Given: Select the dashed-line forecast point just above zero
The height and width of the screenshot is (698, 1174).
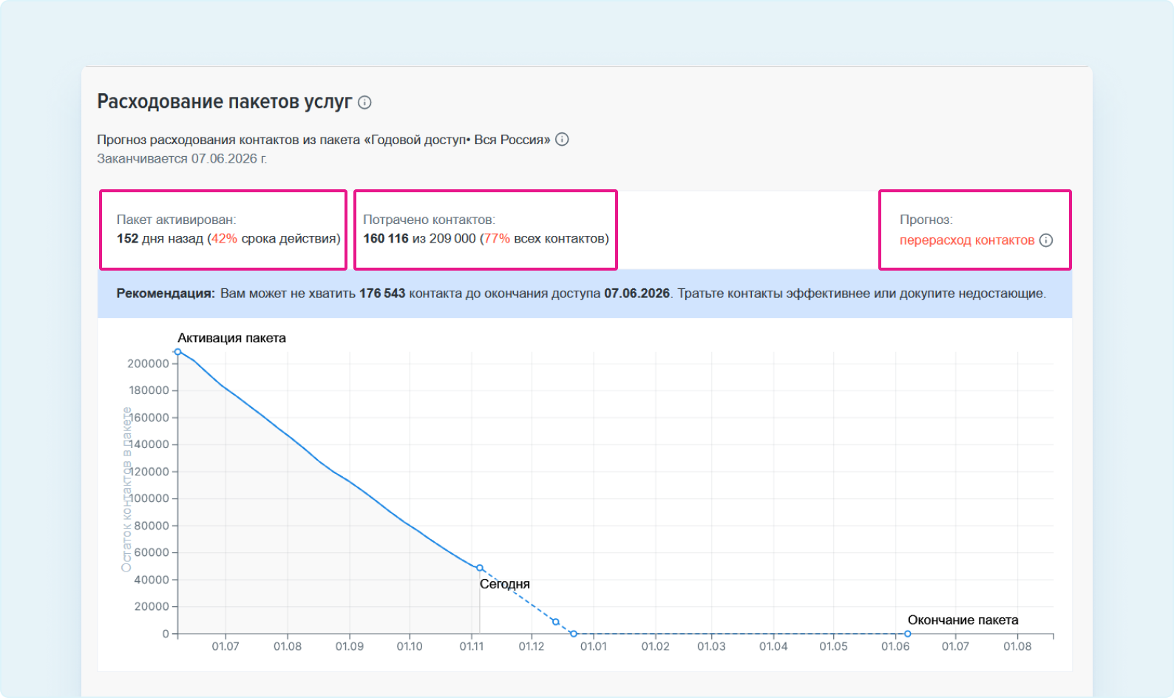Looking at the screenshot, I should click(x=556, y=622).
